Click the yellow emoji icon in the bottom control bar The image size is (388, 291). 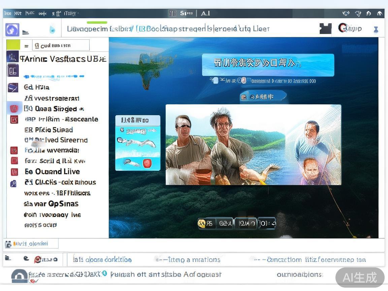point(202,223)
